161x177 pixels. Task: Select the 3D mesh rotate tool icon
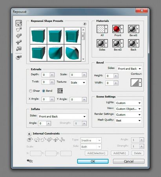19,23
